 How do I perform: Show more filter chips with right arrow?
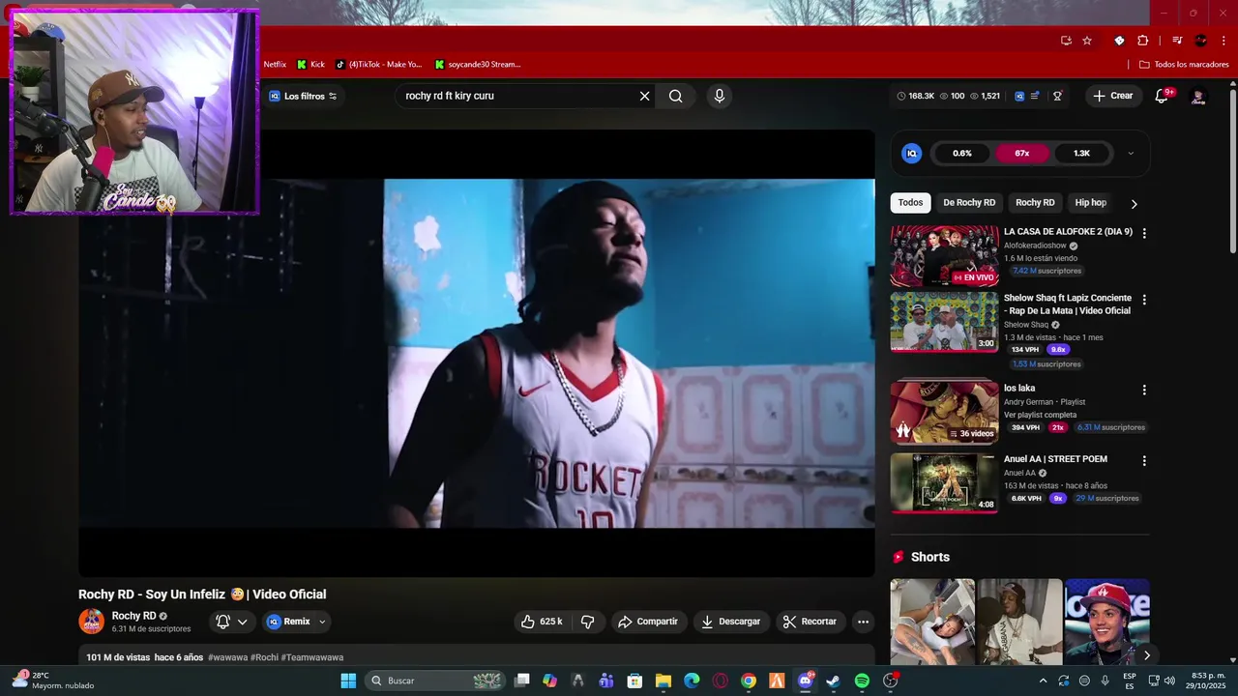point(1135,203)
